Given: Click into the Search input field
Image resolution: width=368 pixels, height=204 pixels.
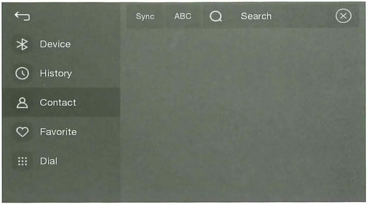Looking at the screenshot, I should (x=281, y=16).
